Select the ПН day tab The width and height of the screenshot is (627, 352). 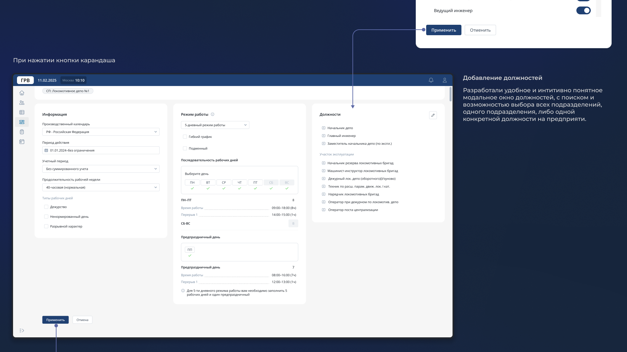pyautogui.click(x=192, y=183)
